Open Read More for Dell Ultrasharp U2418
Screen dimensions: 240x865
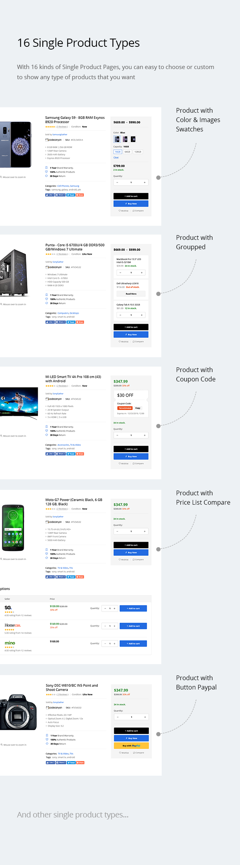(x=131, y=294)
